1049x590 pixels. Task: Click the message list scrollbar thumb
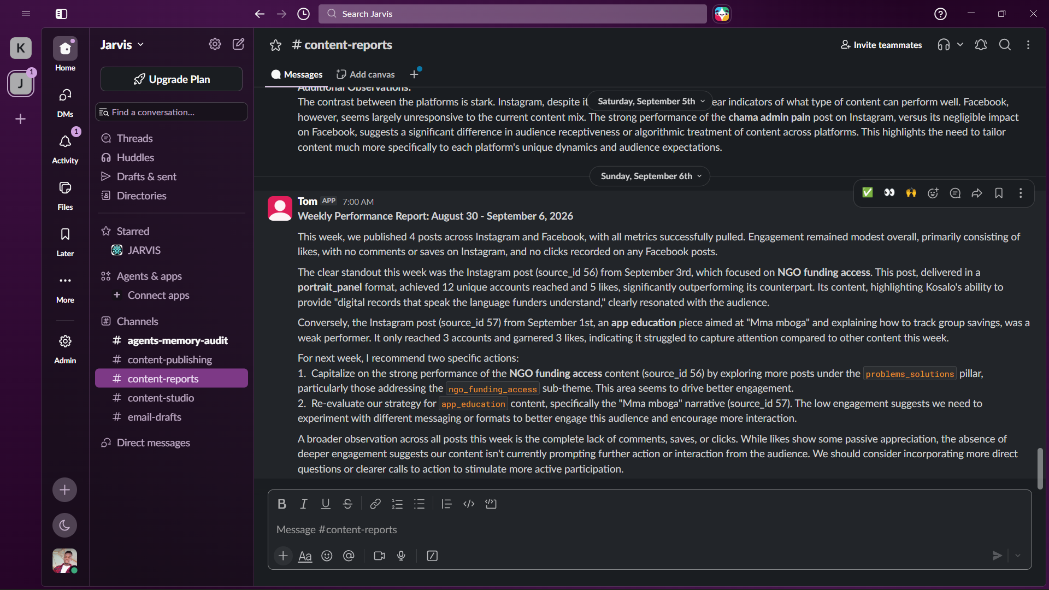1040,468
